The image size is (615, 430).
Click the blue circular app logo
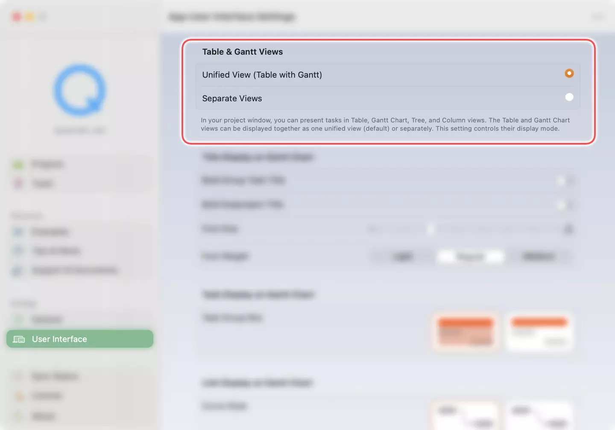click(x=79, y=90)
